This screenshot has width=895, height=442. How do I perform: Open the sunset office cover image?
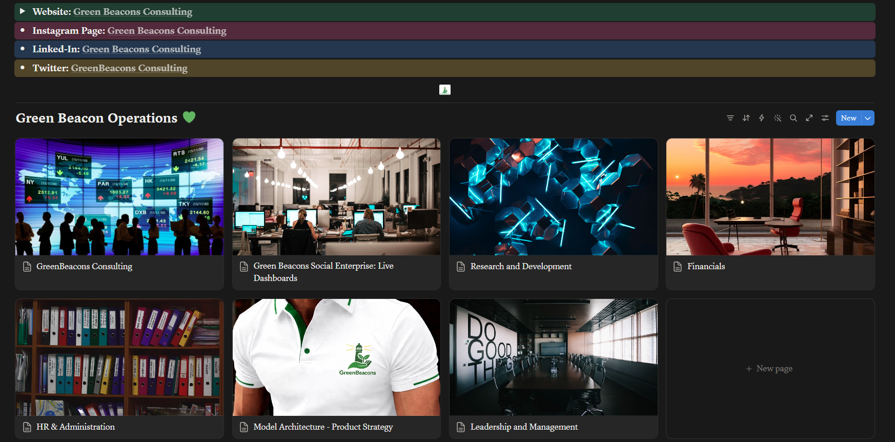(x=770, y=197)
